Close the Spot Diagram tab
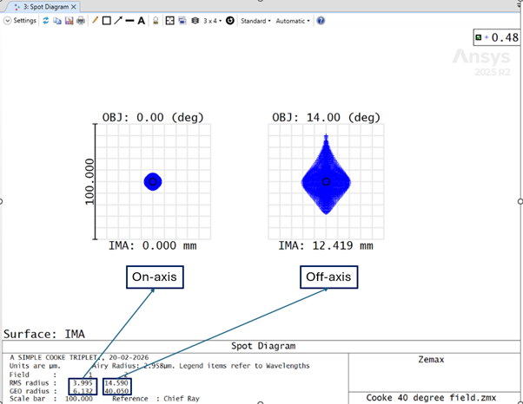The width and height of the screenshot is (523, 404). coord(73,6)
